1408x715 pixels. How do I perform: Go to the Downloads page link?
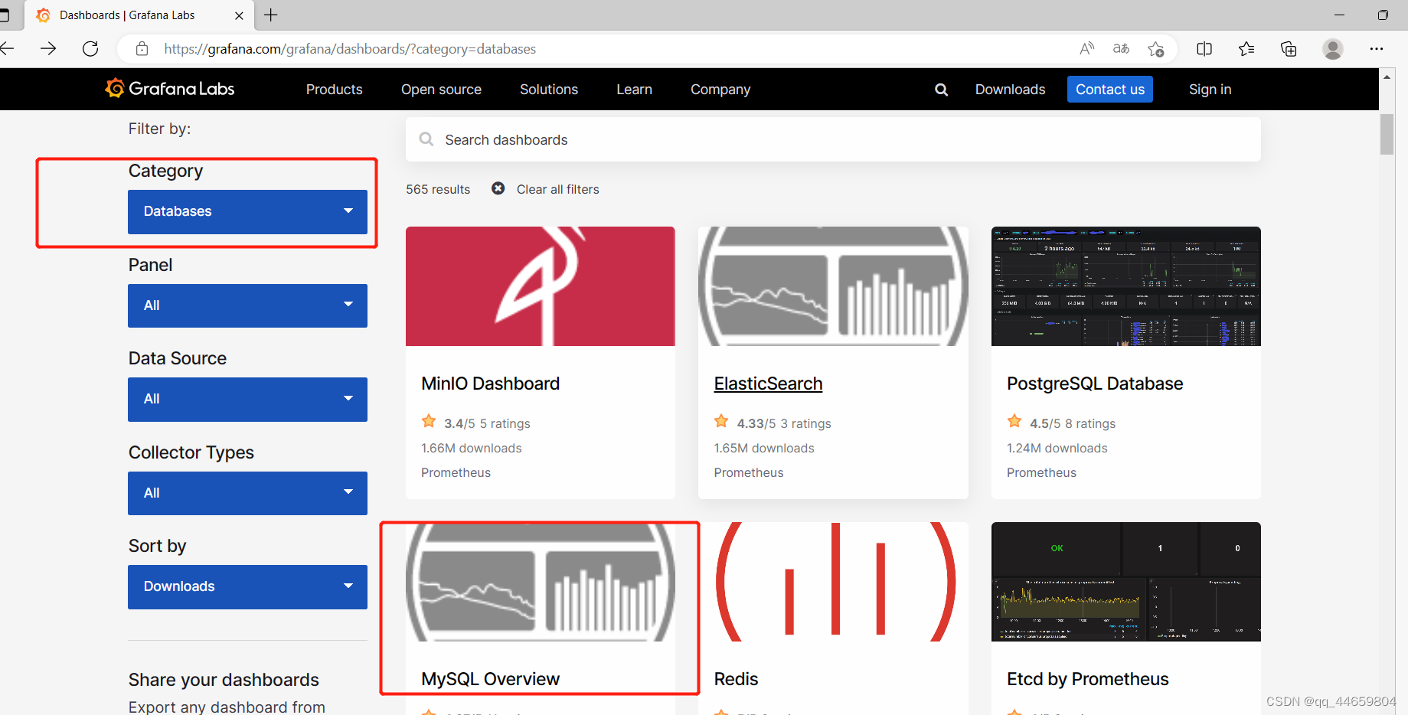coord(1010,90)
